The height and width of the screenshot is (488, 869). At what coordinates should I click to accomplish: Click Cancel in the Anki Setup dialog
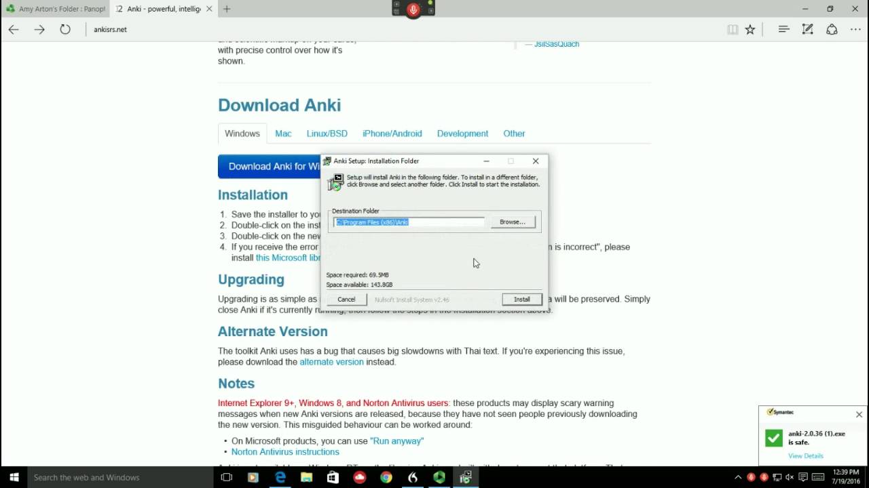(x=346, y=299)
